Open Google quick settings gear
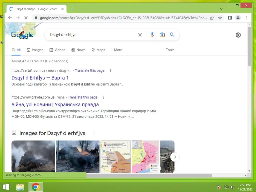This screenshot has height=192, width=256. click(x=238, y=35)
